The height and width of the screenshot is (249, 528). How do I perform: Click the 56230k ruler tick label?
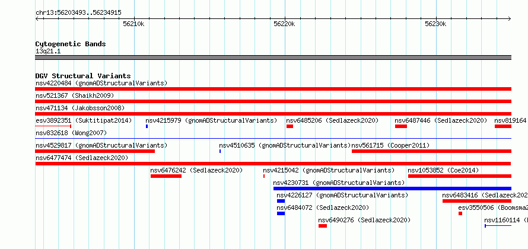[435, 24]
